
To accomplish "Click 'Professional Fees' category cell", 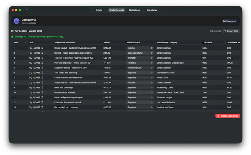I will tap(165, 107).
